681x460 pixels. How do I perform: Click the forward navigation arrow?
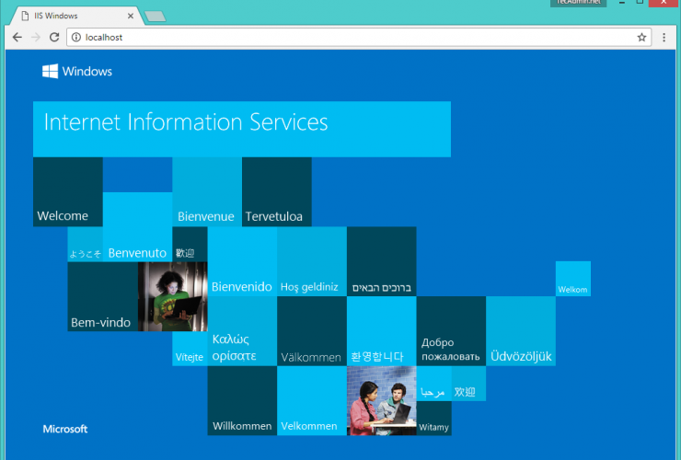(x=36, y=38)
